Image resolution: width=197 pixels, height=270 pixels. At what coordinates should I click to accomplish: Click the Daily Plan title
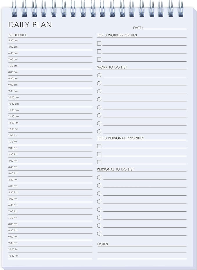[30, 25]
